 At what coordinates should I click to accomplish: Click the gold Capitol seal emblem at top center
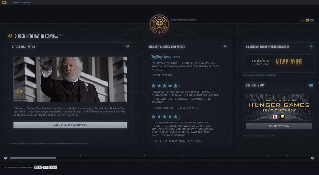coord(159,25)
